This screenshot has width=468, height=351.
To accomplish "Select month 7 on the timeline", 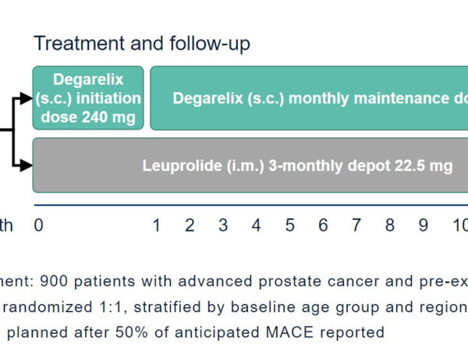I will tap(356, 225).
